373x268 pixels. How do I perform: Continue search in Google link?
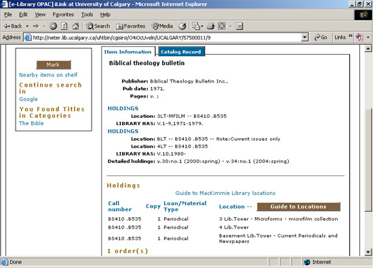[x=28, y=99]
